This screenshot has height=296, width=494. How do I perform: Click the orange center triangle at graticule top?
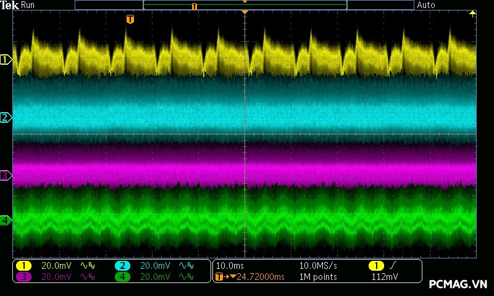coord(245,12)
